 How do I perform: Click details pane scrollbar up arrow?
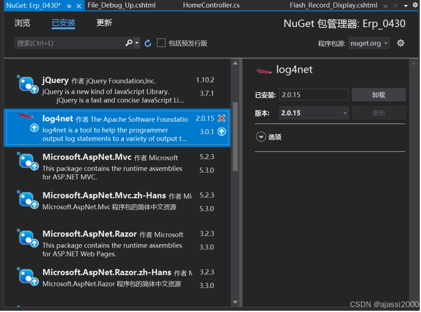click(414, 63)
